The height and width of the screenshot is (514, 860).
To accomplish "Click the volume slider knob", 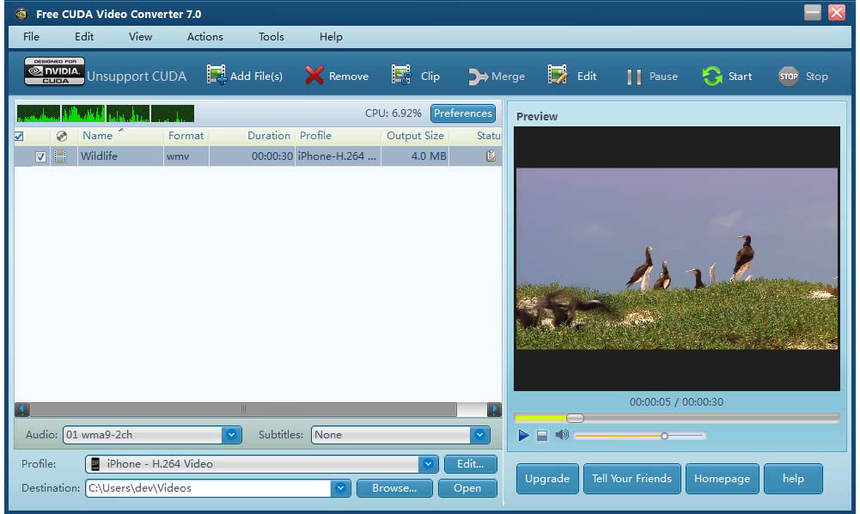I will pos(665,436).
